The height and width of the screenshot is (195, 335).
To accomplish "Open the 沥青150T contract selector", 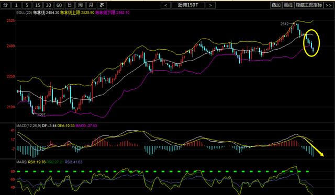I will [x=188, y=5].
